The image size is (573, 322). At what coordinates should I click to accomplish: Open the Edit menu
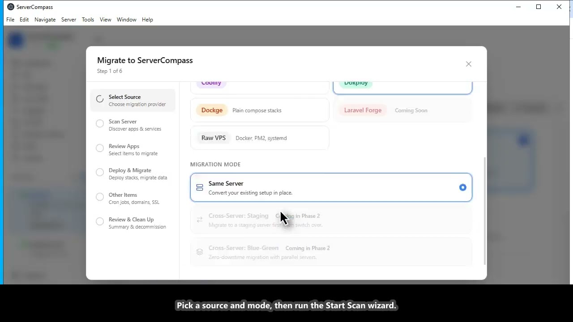[24, 20]
